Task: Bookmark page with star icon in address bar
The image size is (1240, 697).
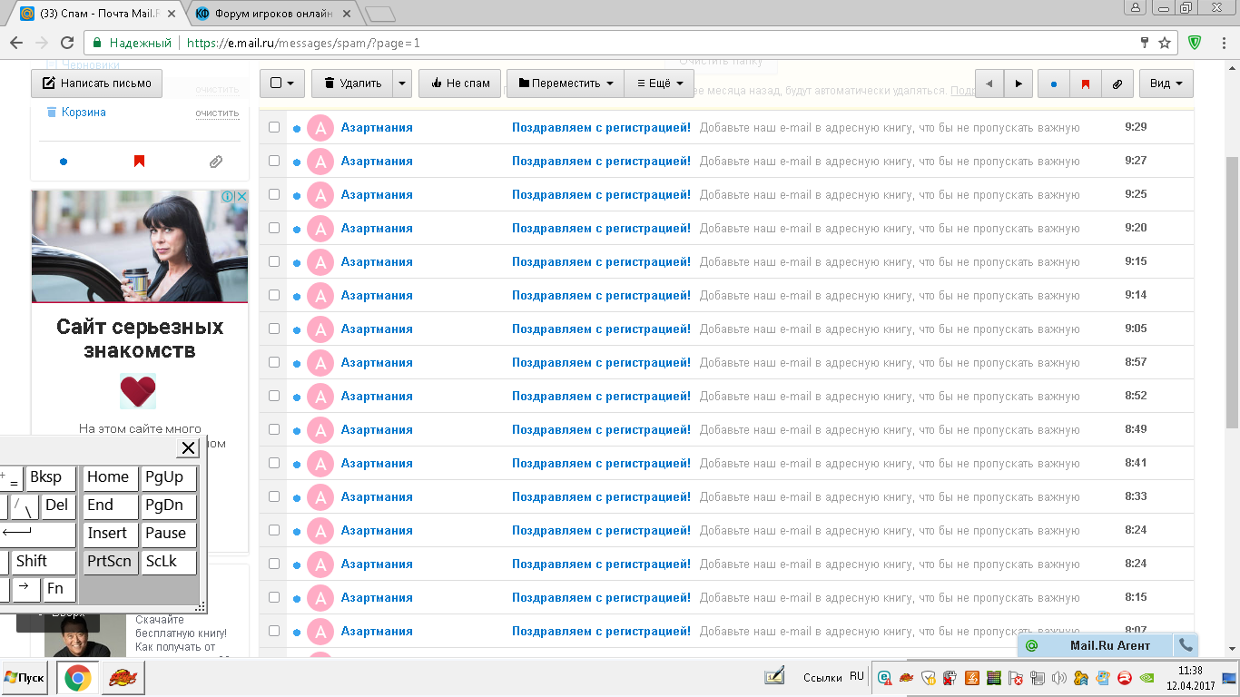Action: 1165,43
